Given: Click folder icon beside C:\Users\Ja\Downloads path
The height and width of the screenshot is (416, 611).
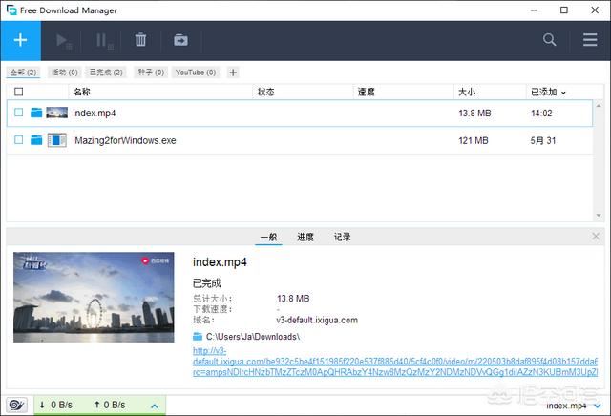Looking at the screenshot, I should pos(198,336).
